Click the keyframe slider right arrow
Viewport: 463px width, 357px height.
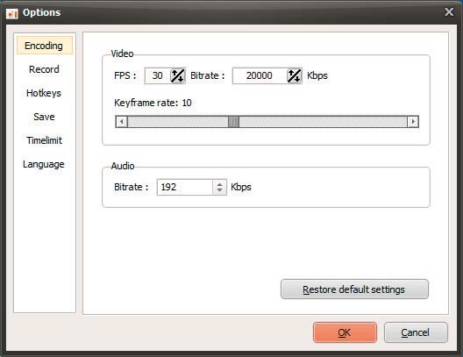[413, 121]
